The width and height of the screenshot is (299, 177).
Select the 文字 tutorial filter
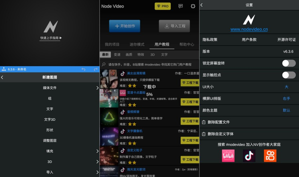[x=164, y=55]
